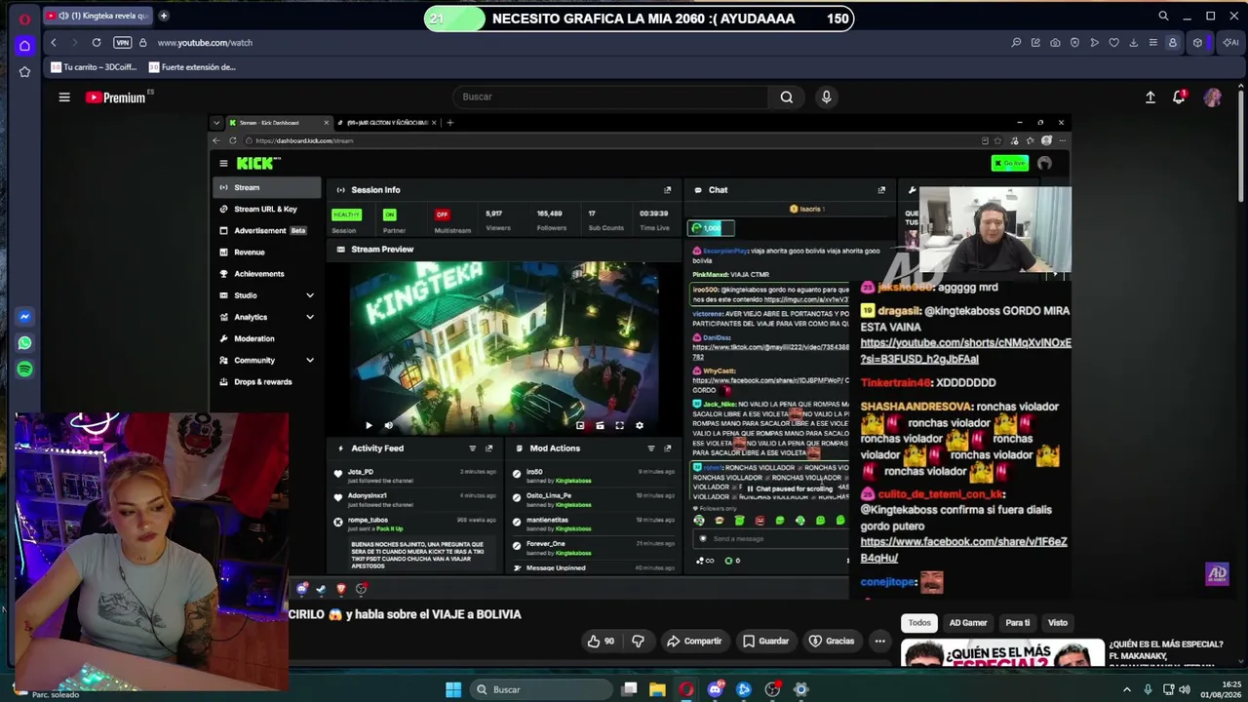Mute the Kick Stream Preview speaker icon
This screenshot has width=1248, height=702.
pyautogui.click(x=388, y=425)
